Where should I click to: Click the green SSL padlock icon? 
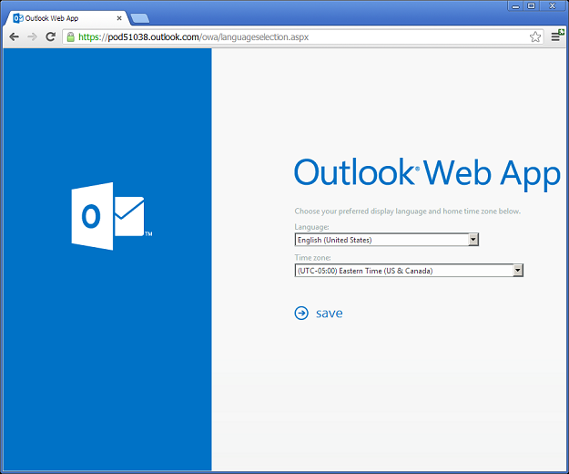(71, 37)
